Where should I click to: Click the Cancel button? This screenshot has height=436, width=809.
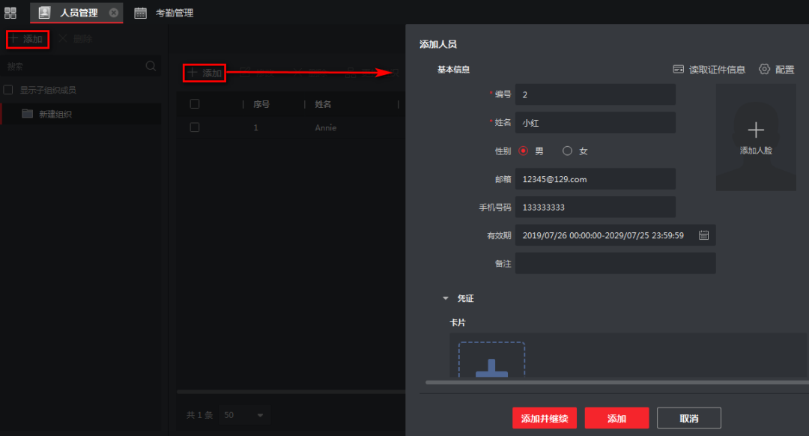688,418
